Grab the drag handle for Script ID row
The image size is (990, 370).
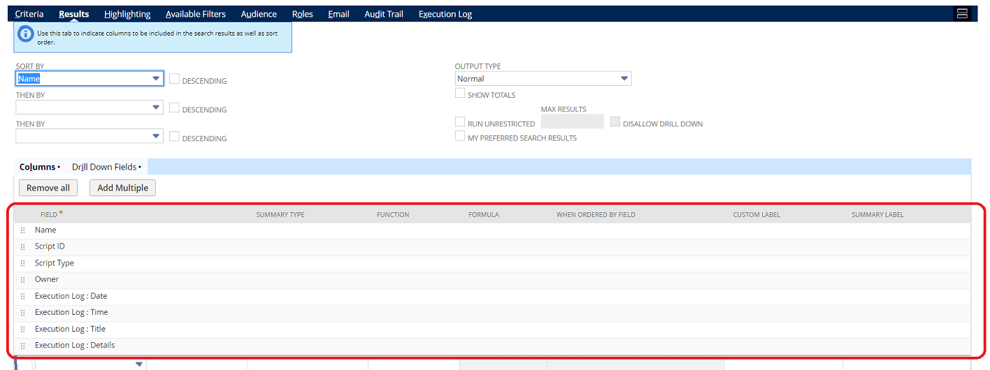[x=23, y=246]
